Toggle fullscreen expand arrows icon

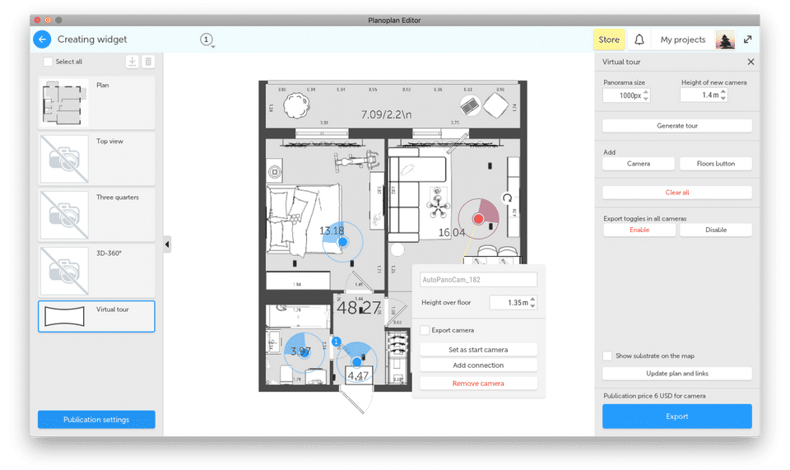click(x=748, y=40)
